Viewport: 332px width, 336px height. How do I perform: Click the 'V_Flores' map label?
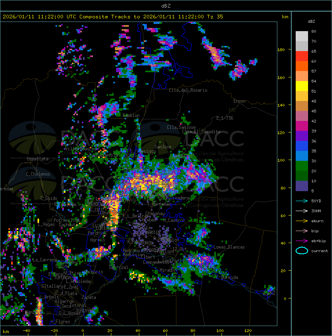(60, 322)
